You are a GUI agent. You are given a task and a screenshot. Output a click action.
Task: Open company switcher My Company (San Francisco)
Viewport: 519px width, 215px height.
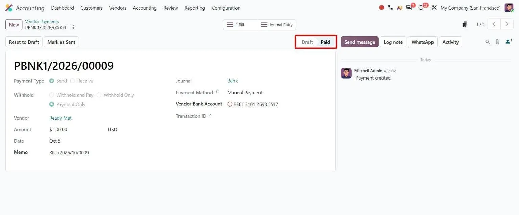(x=471, y=8)
